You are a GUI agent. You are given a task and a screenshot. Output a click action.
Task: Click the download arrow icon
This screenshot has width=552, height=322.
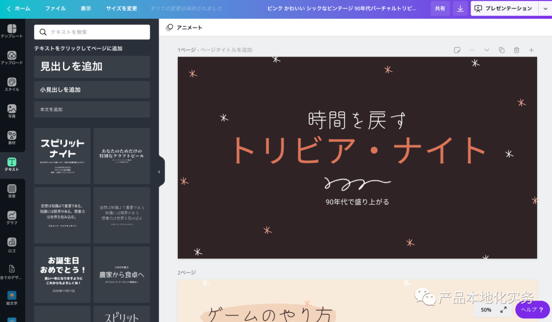click(x=460, y=9)
